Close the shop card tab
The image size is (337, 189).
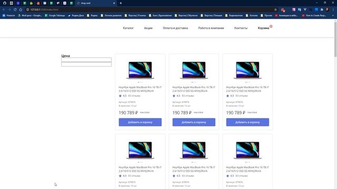tap(114, 3)
